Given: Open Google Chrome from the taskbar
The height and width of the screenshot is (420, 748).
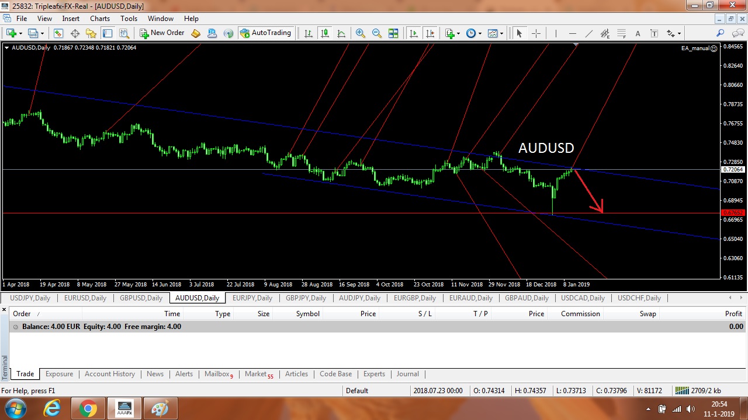Looking at the screenshot, I should tap(88, 409).
